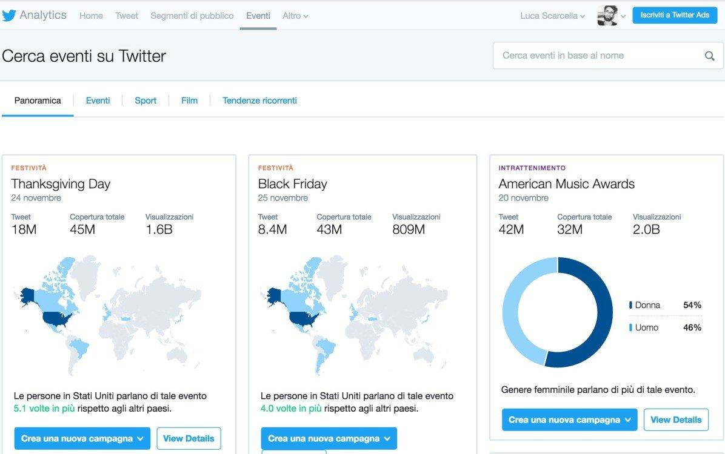Click the 46% Uomo percentage
Viewport: 725px width, 454px height.
(692, 327)
